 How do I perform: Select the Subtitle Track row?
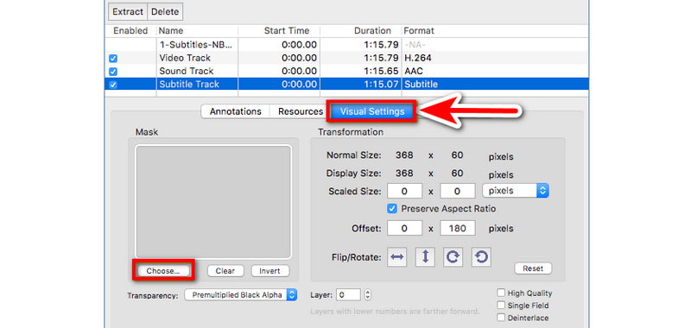[346, 85]
